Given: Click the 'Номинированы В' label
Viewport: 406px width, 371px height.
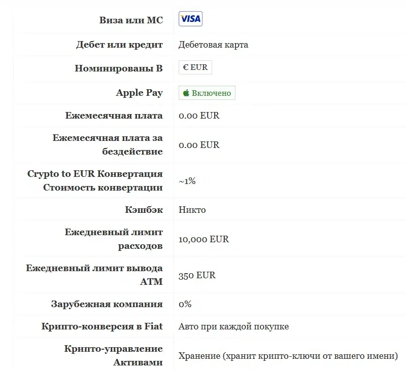Looking at the screenshot, I should [119, 68].
